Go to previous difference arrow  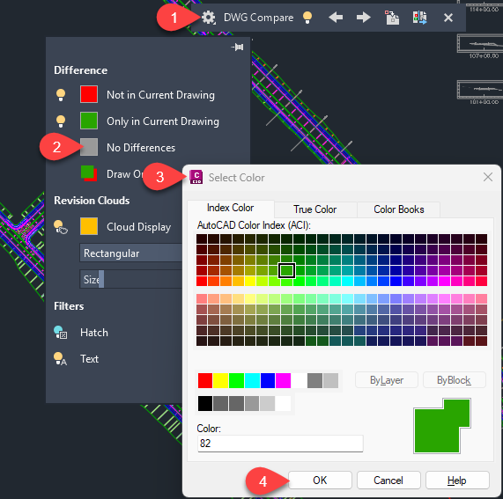(x=336, y=18)
